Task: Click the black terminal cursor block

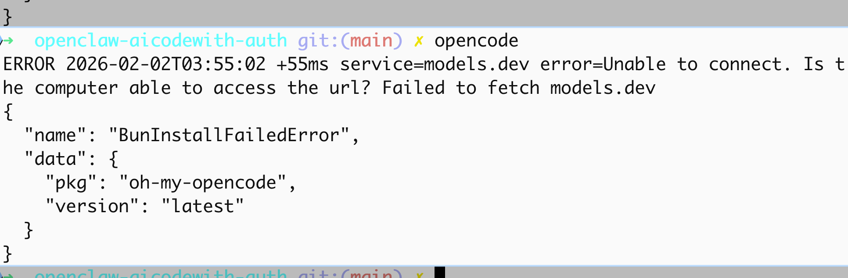Action: click(439, 273)
